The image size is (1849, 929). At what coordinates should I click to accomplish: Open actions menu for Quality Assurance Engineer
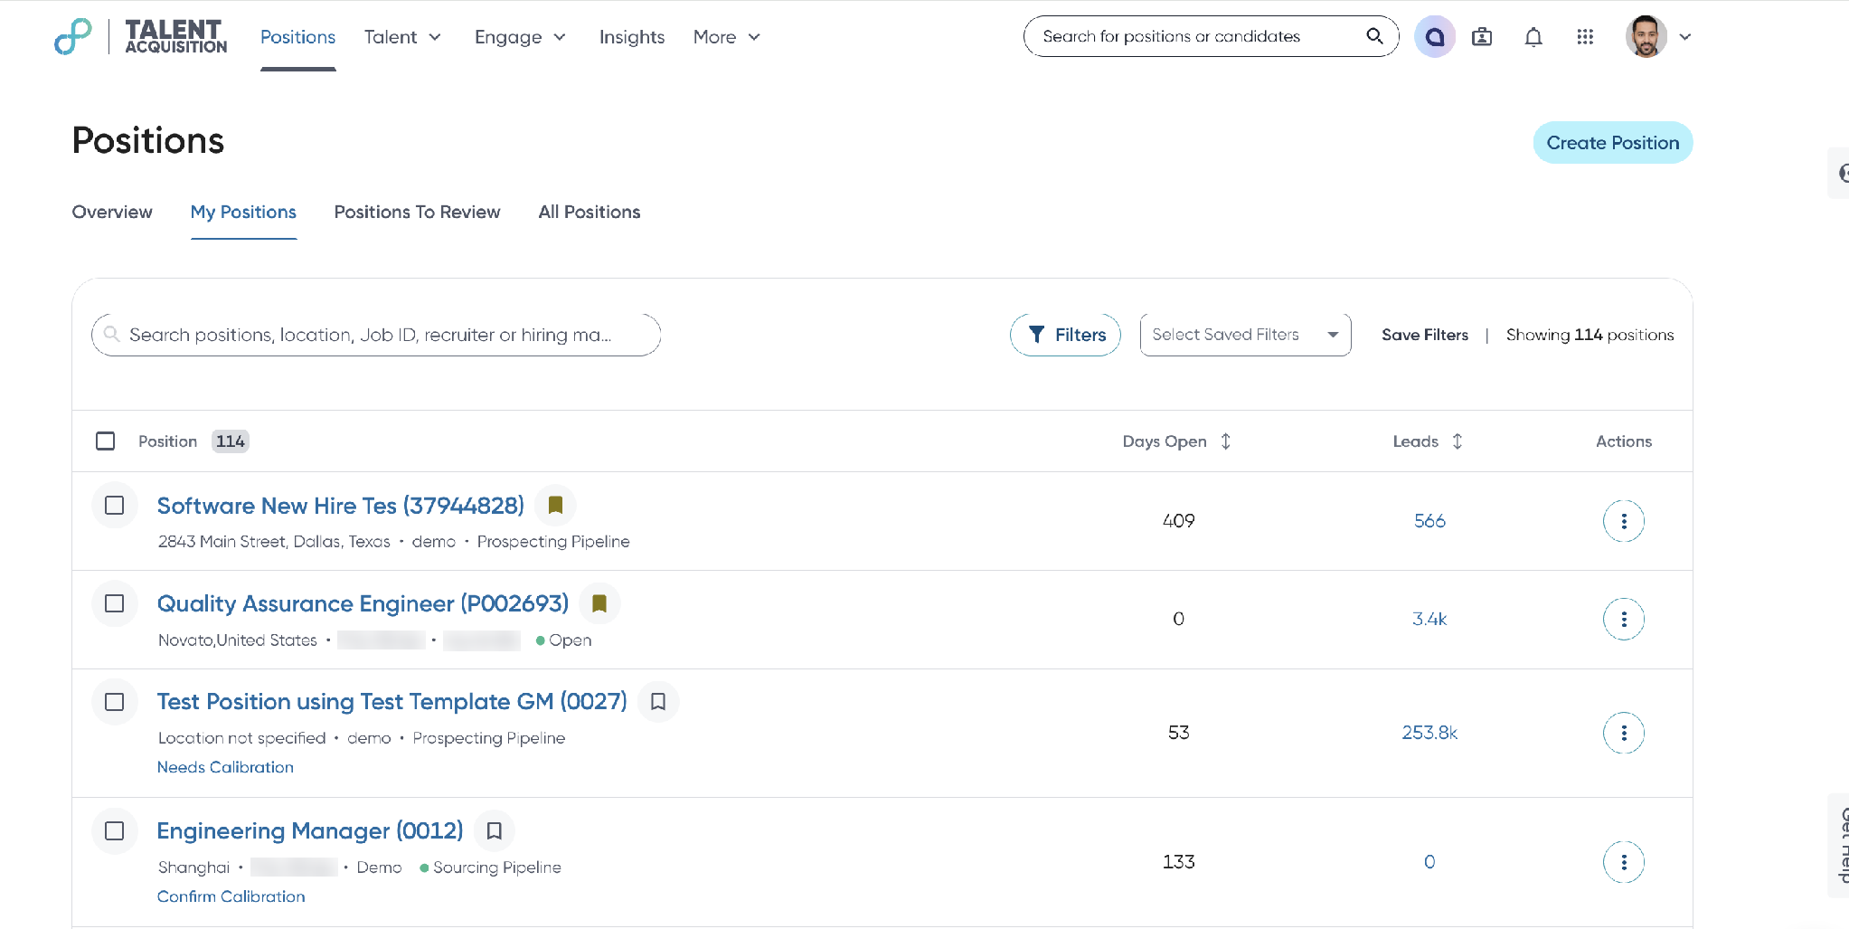coord(1624,620)
